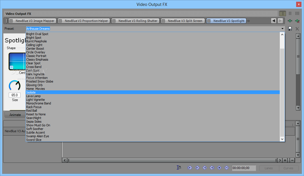
Task: Click the right chain scroll arrow button
Action: tap(280, 21)
